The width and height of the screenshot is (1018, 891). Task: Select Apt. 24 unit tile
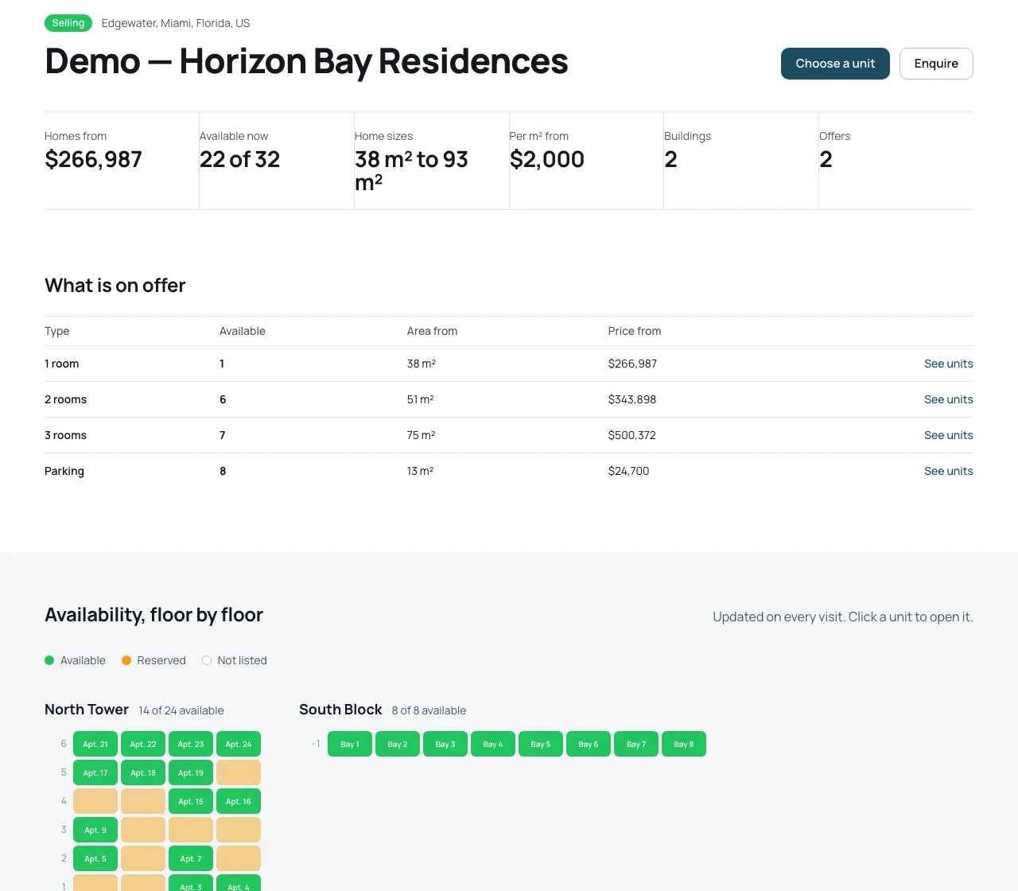[x=239, y=744]
